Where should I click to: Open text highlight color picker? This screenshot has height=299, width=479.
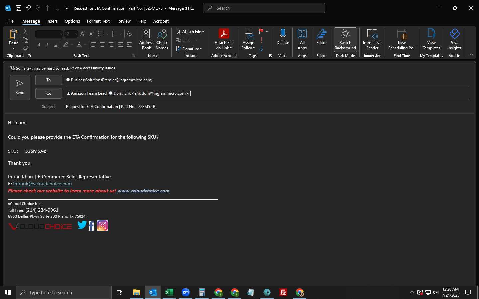72,44
